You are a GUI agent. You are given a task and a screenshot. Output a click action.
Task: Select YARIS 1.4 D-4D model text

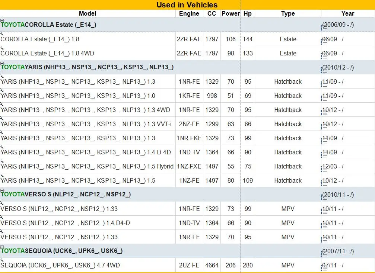[x=86, y=152]
